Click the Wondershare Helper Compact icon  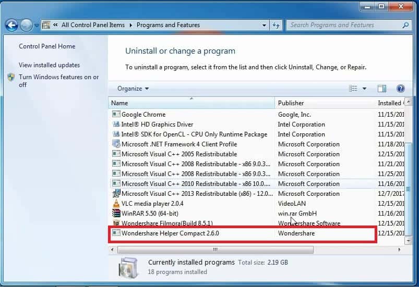[x=116, y=233]
